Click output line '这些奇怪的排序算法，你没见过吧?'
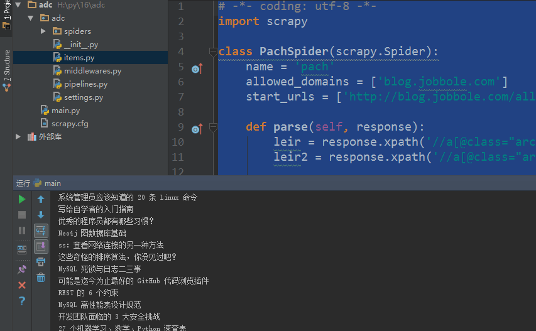Image resolution: width=536 pixels, height=331 pixels. 118,258
